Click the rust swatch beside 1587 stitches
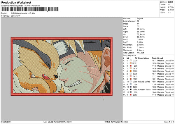175x124 pixels. point(131,79)
